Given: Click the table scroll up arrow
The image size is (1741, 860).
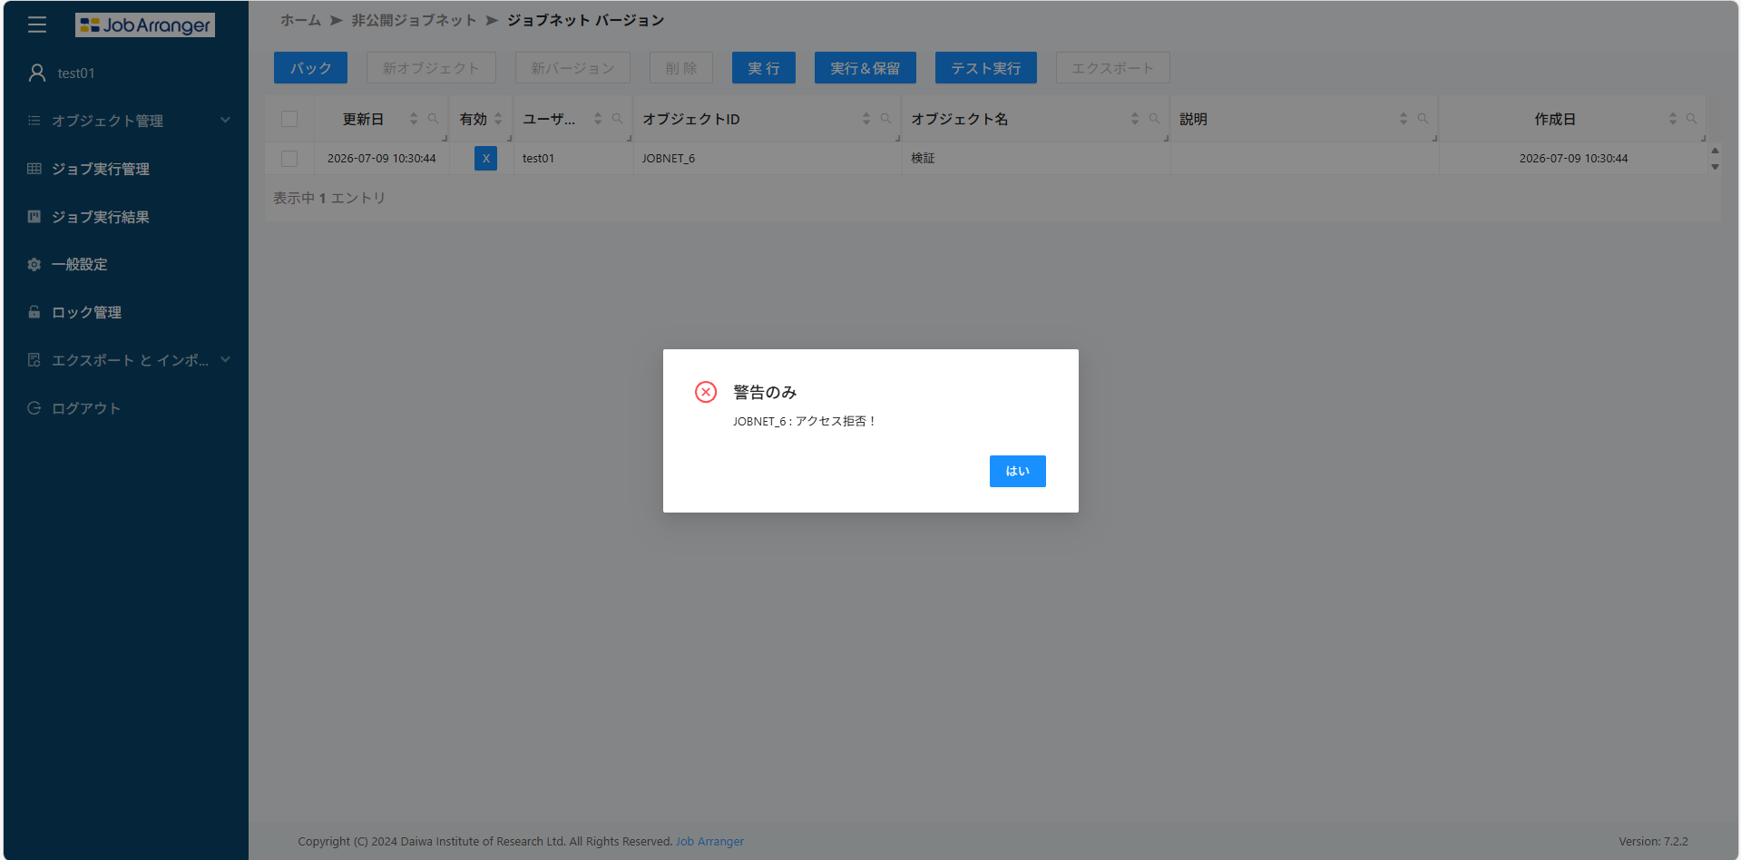Looking at the screenshot, I should coord(1715,151).
